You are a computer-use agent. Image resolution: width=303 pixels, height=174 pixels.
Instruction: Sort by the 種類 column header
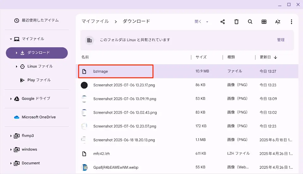[x=231, y=57]
